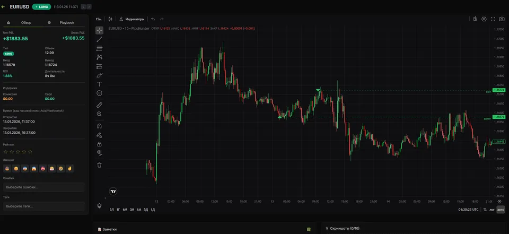Set chart range to 3М
The image size is (509, 234).
[132, 210]
